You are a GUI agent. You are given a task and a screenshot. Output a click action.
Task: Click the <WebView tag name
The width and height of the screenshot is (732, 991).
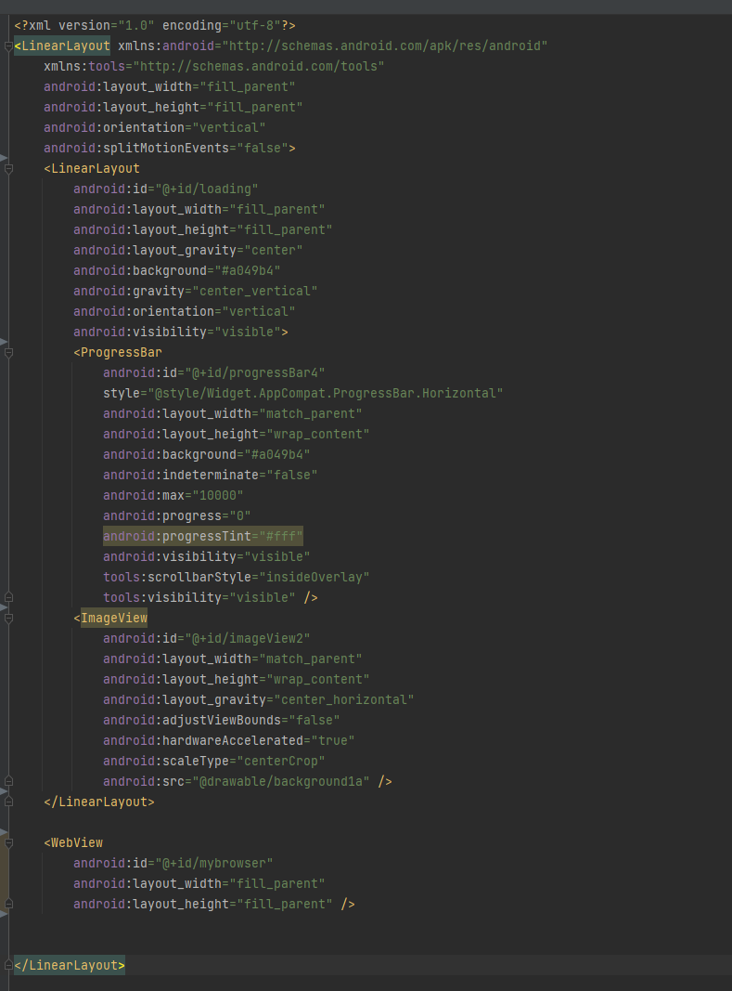click(77, 842)
